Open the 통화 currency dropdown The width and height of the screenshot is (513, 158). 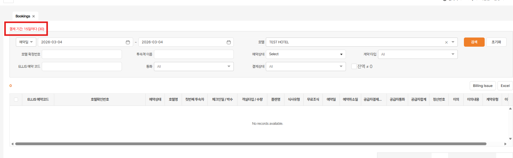pyautogui.click(x=194, y=66)
